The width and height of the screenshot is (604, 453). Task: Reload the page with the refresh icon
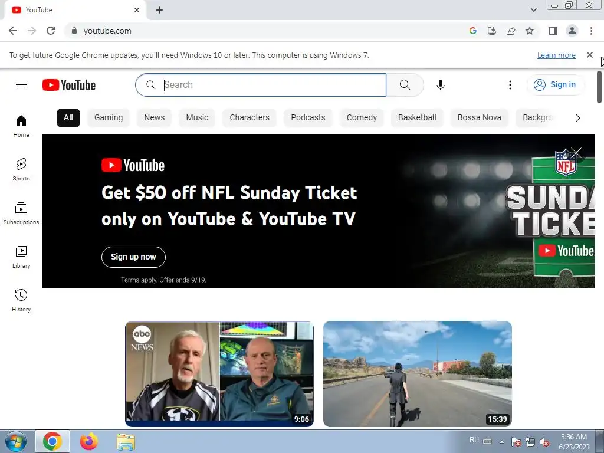click(x=51, y=31)
